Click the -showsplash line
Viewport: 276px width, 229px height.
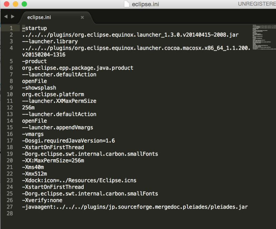[39, 88]
